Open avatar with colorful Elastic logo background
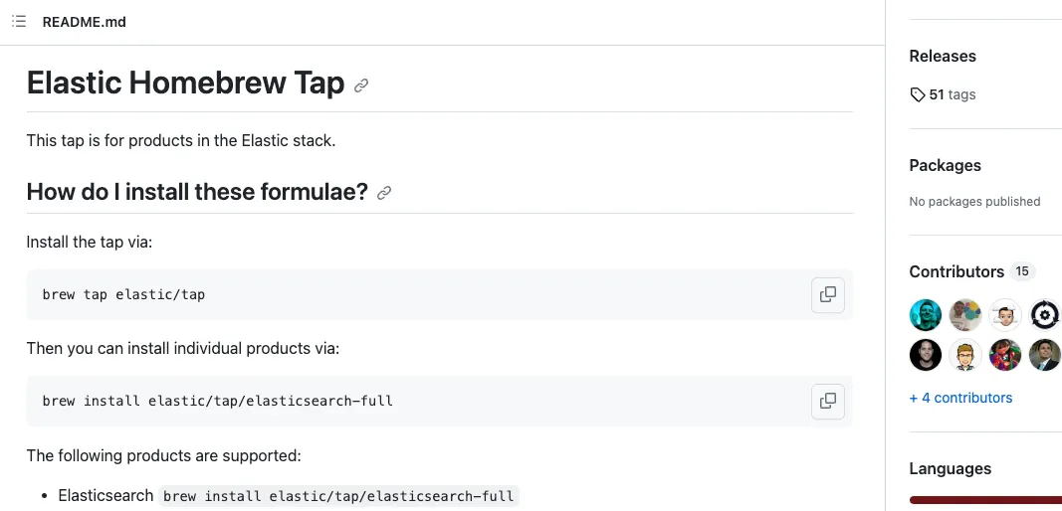The image size is (1062, 511). [x=965, y=315]
